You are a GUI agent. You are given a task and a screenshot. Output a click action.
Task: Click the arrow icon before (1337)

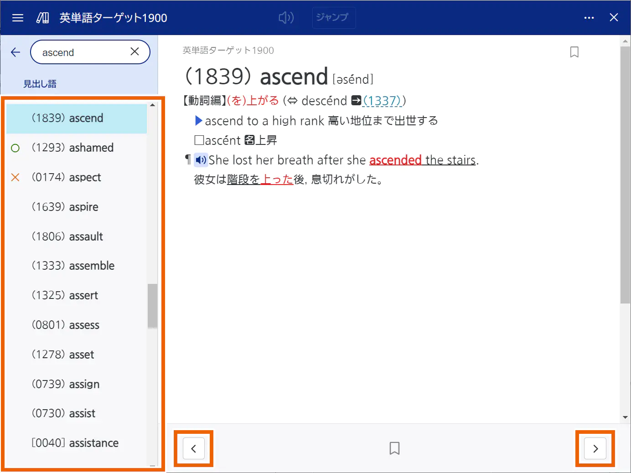click(357, 100)
